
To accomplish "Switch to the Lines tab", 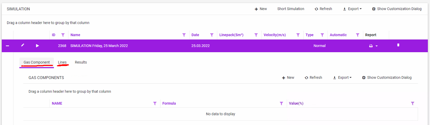I will (x=62, y=62).
